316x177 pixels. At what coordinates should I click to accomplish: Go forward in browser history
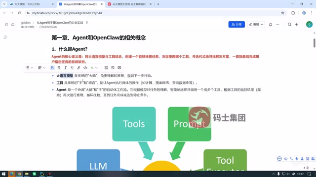(x=12, y=13)
